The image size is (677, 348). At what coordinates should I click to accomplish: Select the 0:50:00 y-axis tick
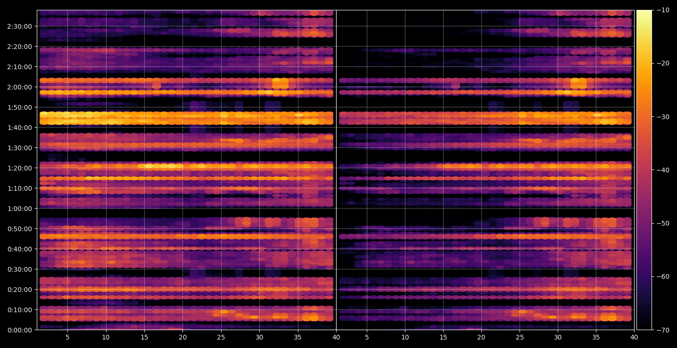pyautogui.click(x=19, y=229)
